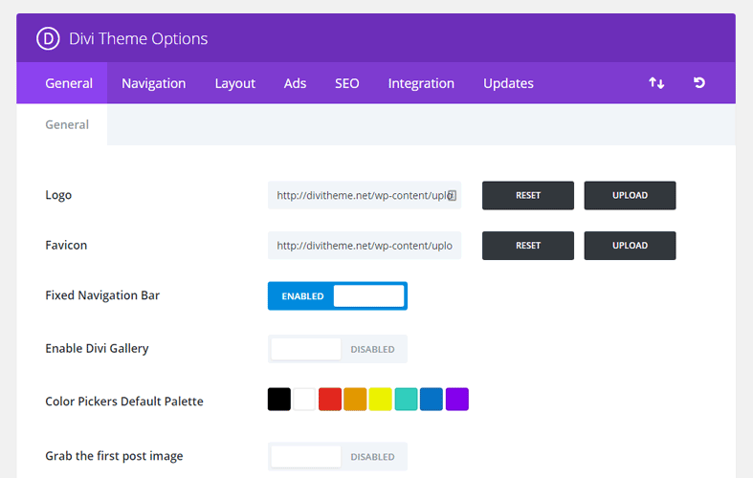Image resolution: width=753 pixels, height=478 pixels.
Task: Click the Favicon URL input field
Action: [x=365, y=246]
